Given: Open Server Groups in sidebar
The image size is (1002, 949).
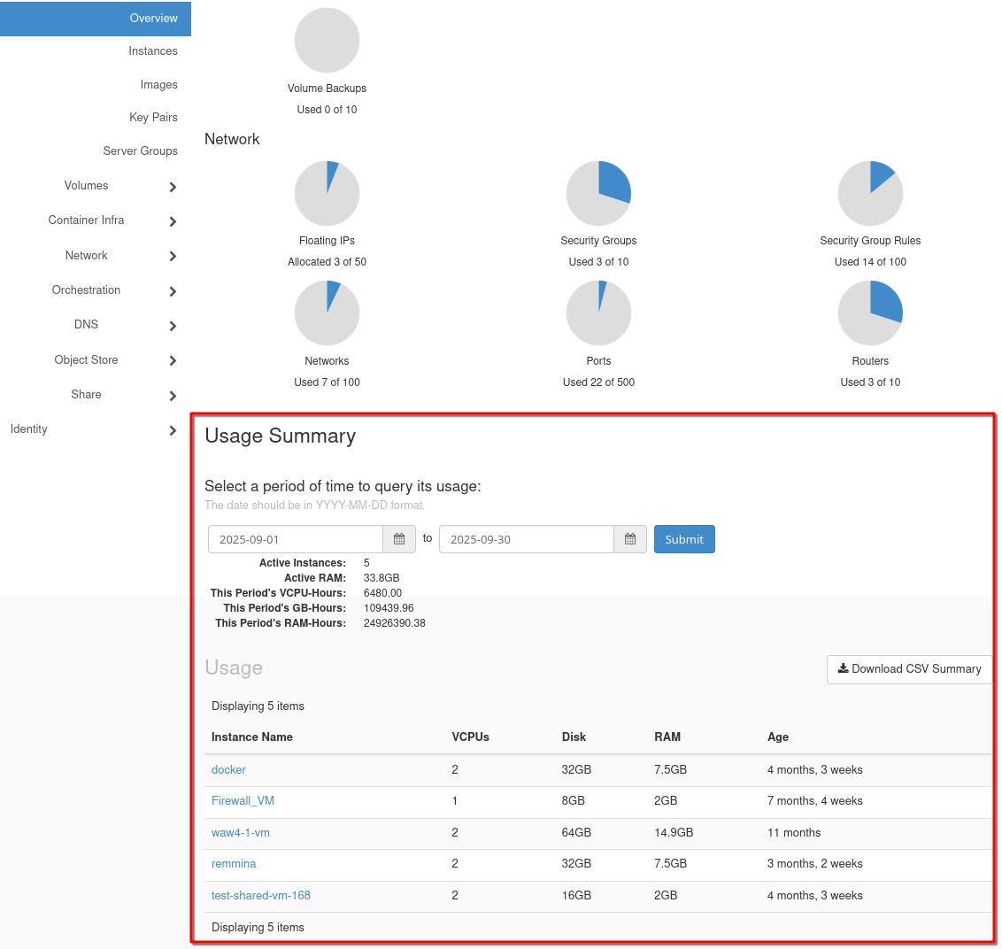Looking at the screenshot, I should [x=140, y=151].
